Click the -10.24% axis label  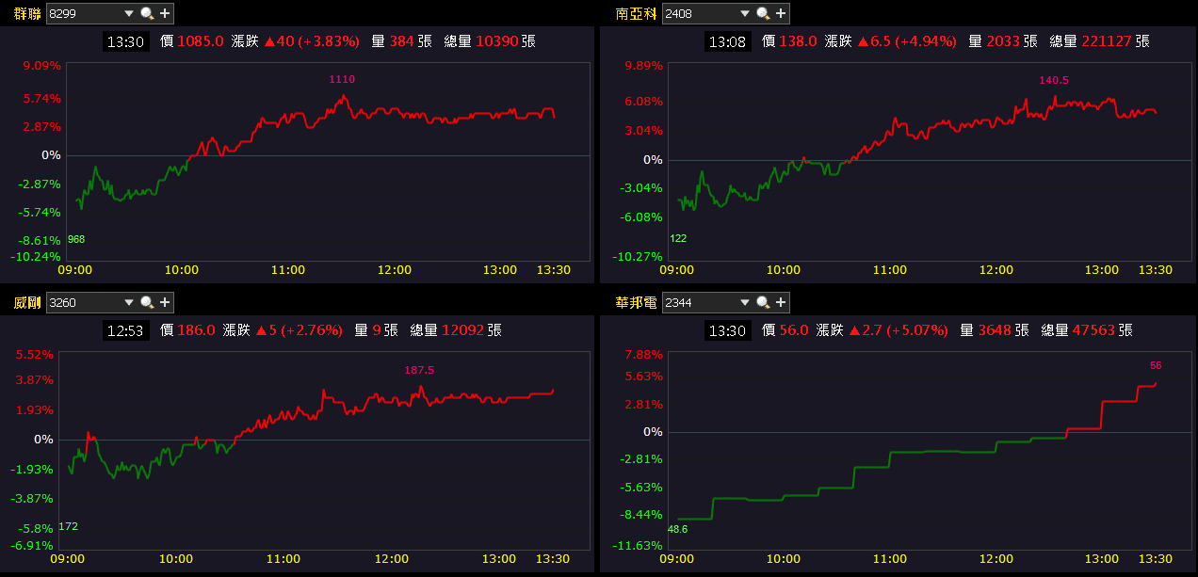coord(36,256)
